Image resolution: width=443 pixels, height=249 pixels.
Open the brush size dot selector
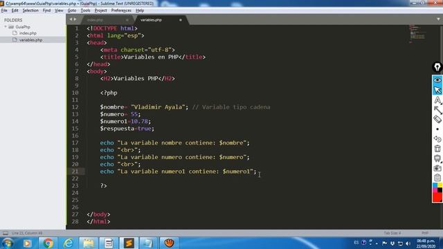437,129
